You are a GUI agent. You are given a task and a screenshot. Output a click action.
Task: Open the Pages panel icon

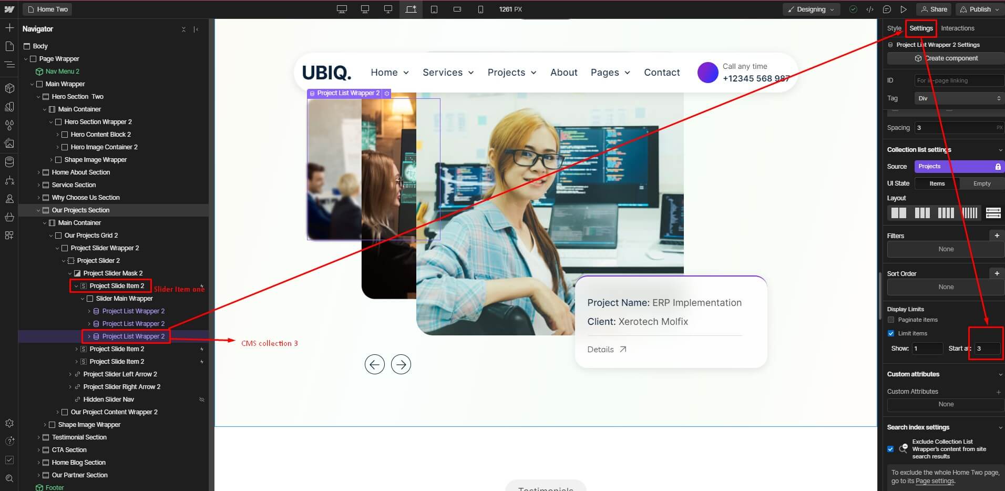pos(9,46)
